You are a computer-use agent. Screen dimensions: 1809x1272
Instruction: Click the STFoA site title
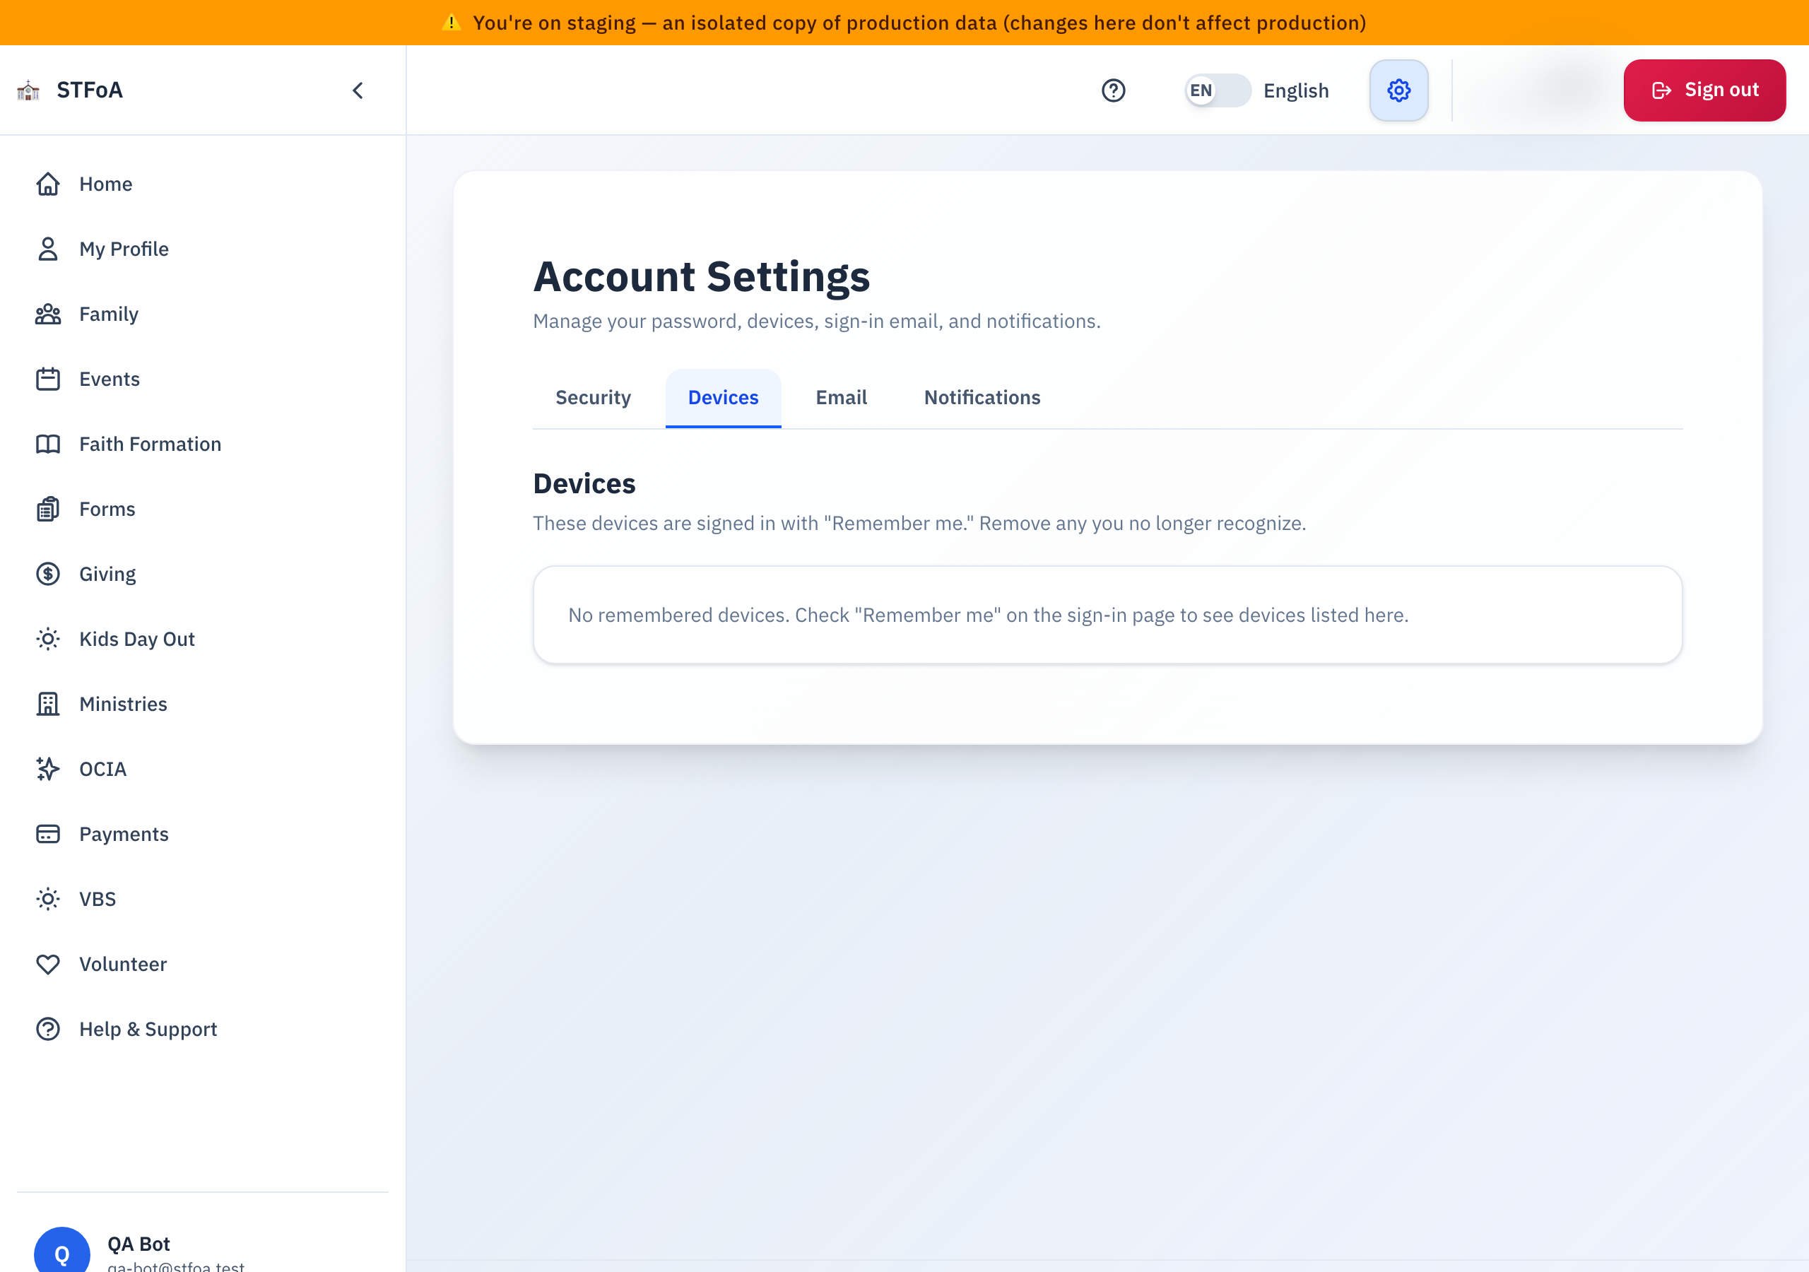[90, 90]
